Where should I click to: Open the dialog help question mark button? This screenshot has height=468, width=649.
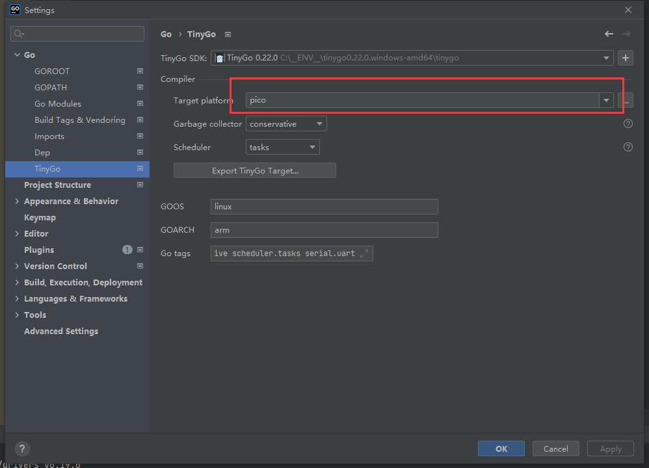point(22,448)
